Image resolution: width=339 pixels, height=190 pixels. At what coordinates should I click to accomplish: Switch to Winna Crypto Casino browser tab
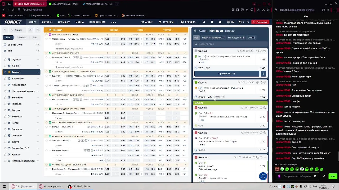point(97,4)
